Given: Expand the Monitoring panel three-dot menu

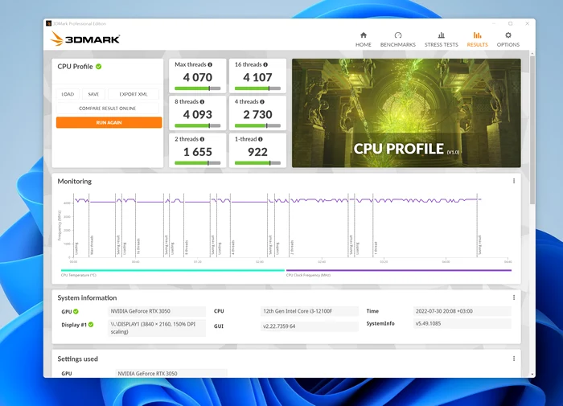Looking at the screenshot, I should point(514,182).
